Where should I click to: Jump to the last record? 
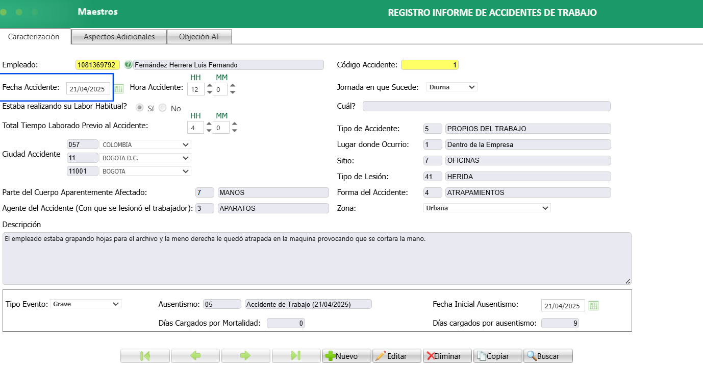(296, 355)
